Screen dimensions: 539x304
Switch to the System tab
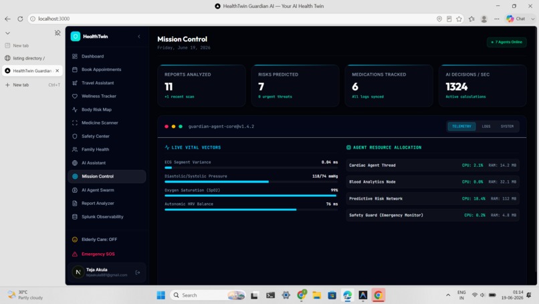(x=507, y=127)
